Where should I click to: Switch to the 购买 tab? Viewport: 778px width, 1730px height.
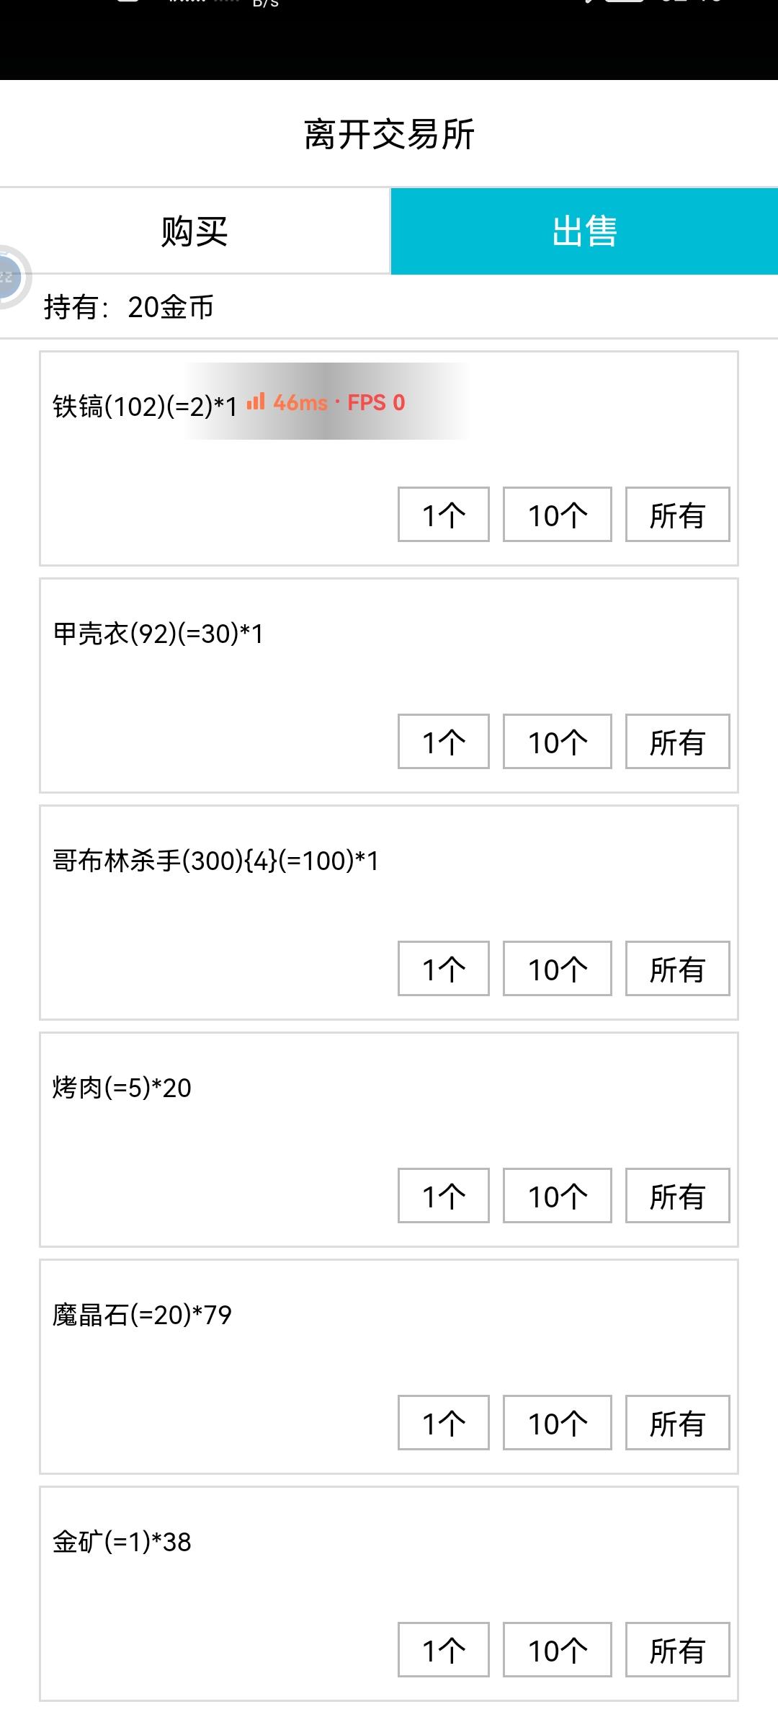[194, 231]
